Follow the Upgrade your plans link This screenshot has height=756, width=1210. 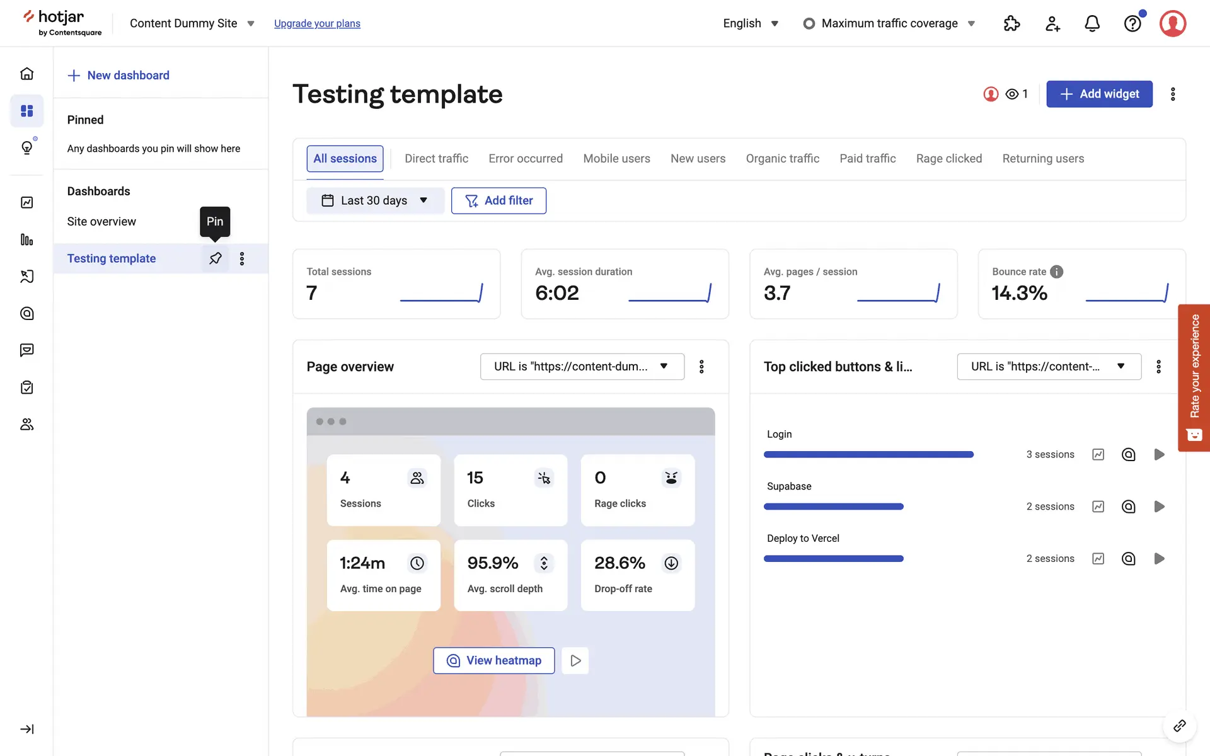[x=317, y=23]
